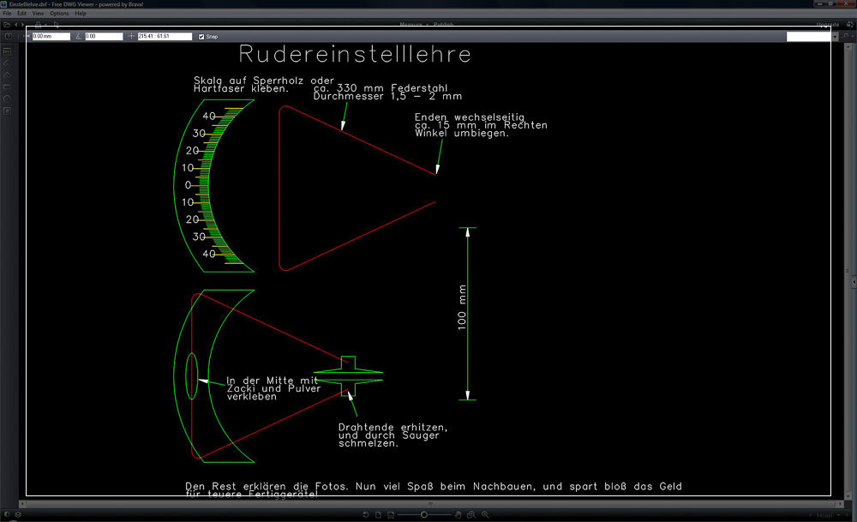Select the zoom window tool
This screenshot has height=522, width=857.
471,514
